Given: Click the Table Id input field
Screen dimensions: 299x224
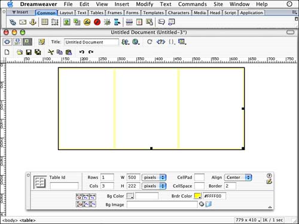Looking at the screenshot, I should (x=64, y=186).
